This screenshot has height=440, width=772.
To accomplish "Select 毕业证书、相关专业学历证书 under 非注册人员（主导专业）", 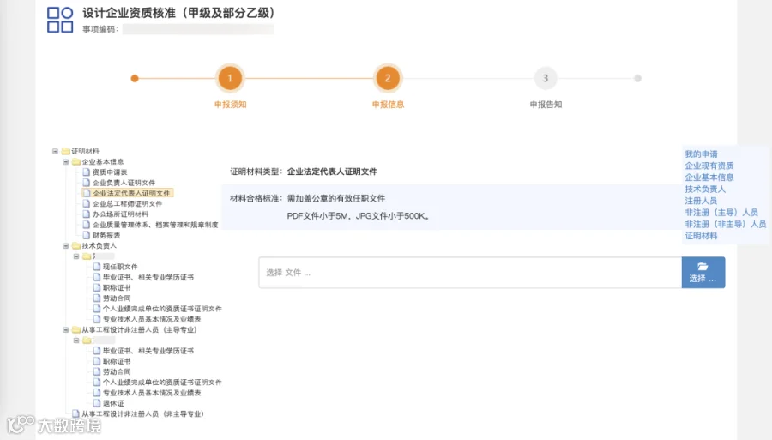I will point(148,351).
